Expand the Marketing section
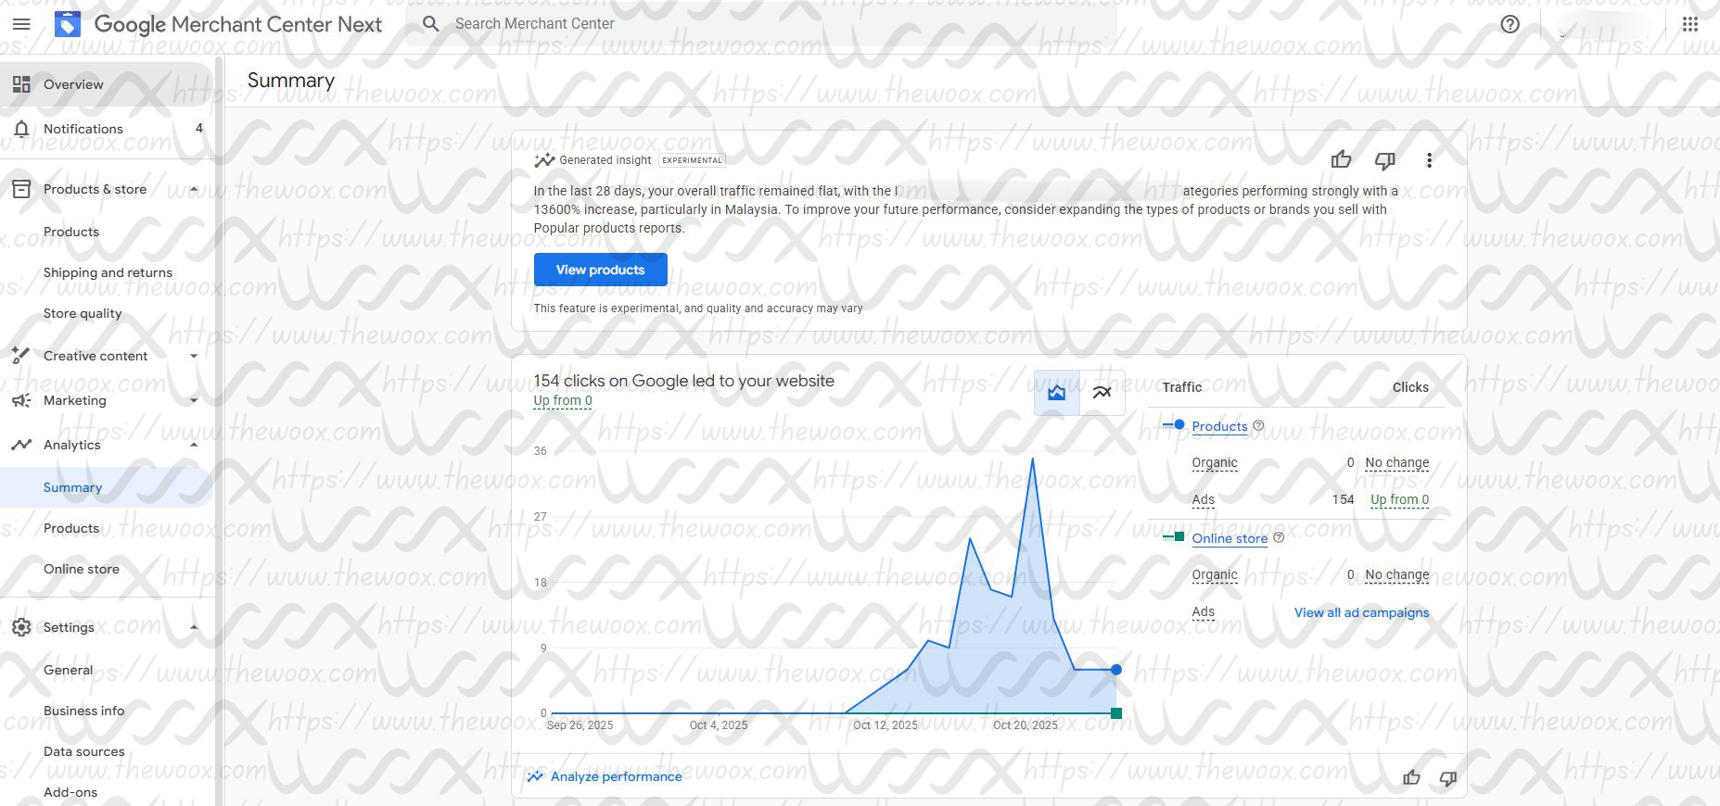Screen dimensions: 1720x806 pyautogui.click(x=194, y=400)
